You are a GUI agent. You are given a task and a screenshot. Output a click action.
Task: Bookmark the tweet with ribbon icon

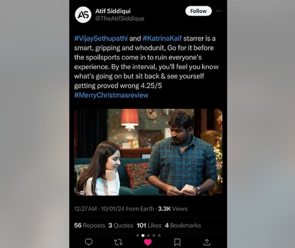pyautogui.click(x=177, y=242)
